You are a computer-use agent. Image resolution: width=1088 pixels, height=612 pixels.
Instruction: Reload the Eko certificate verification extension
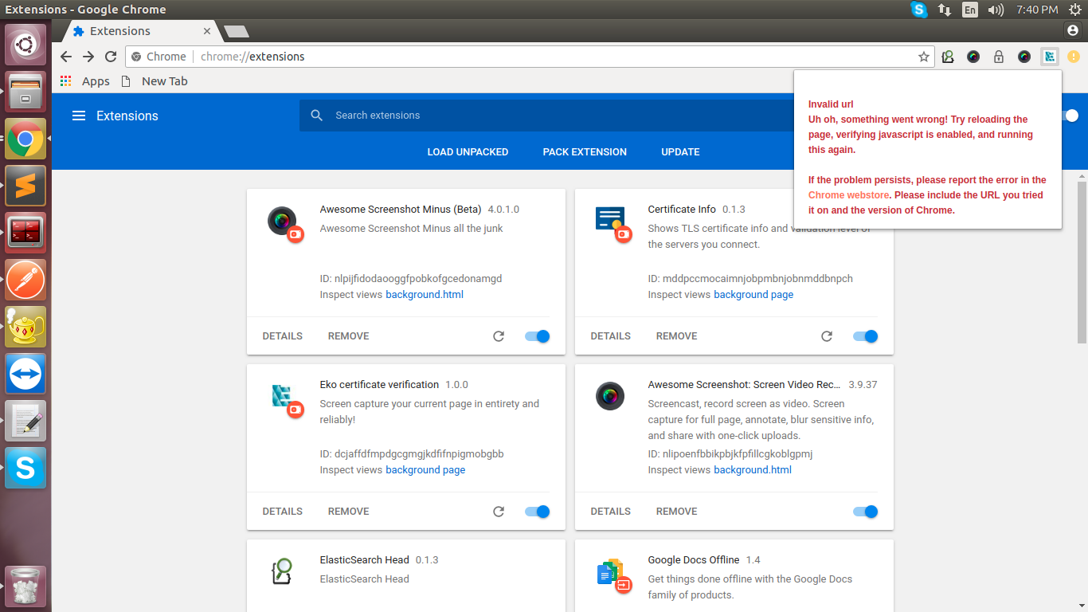tap(499, 512)
